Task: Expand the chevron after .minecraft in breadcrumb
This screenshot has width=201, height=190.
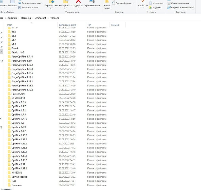Action: point(48,18)
